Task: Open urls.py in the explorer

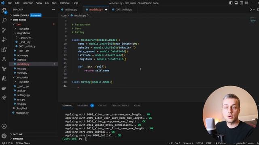Action: pos(21,99)
